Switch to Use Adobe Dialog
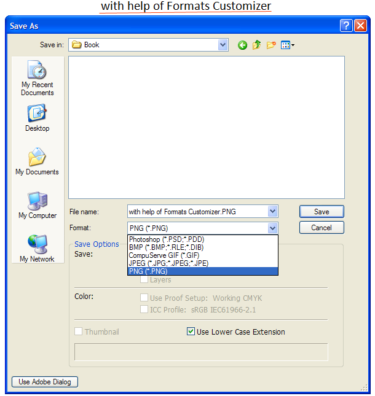 tap(45, 382)
